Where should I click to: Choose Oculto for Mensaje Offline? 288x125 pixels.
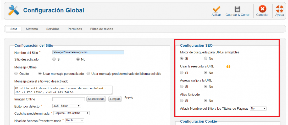coord(16,74)
